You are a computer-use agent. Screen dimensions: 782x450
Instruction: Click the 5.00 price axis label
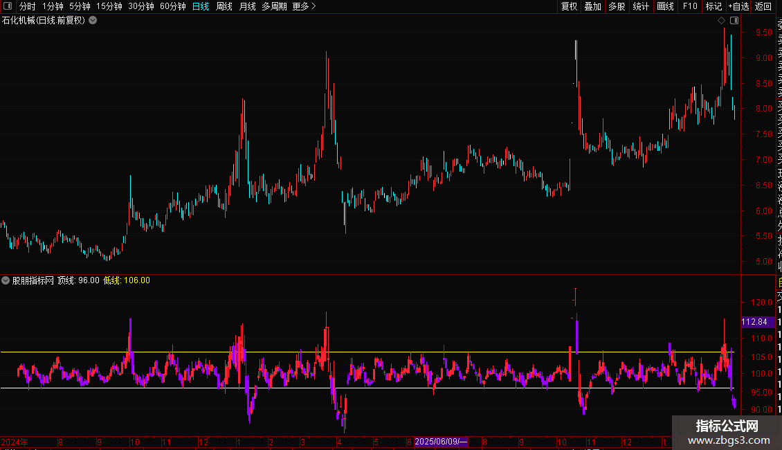(763, 262)
